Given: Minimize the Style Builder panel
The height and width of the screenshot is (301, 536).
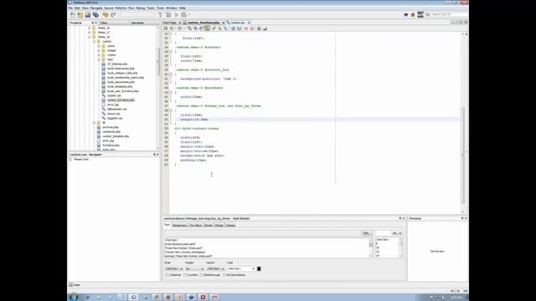Looking at the screenshot, I should coord(400,218).
